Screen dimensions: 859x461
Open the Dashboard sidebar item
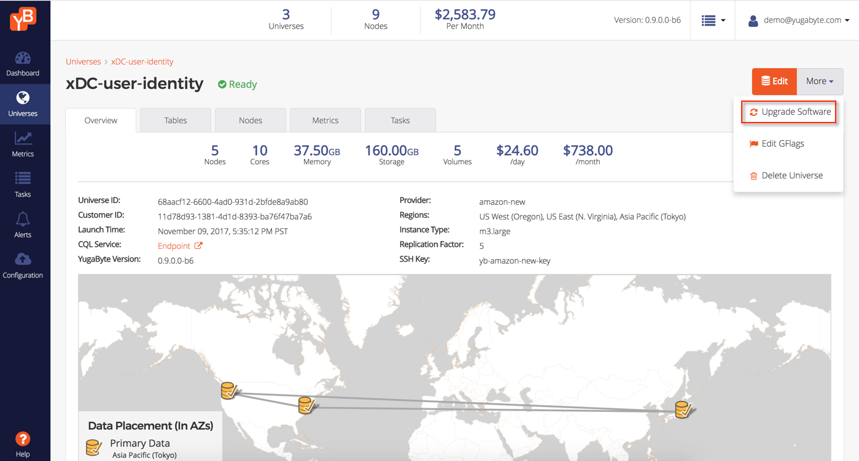click(23, 64)
